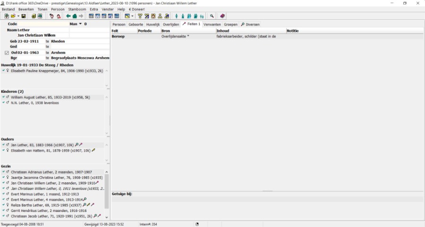Click the Inhoud column header

coord(250,31)
